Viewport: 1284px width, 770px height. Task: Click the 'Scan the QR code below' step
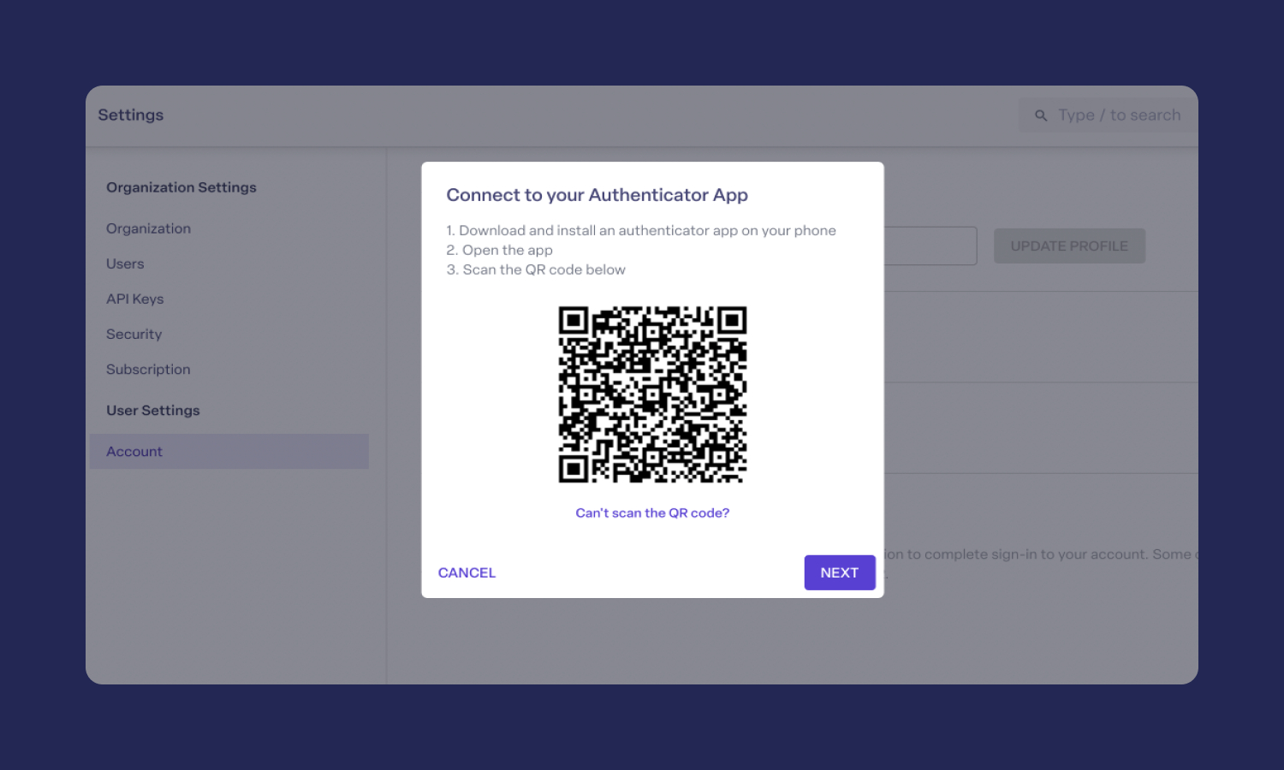(536, 269)
